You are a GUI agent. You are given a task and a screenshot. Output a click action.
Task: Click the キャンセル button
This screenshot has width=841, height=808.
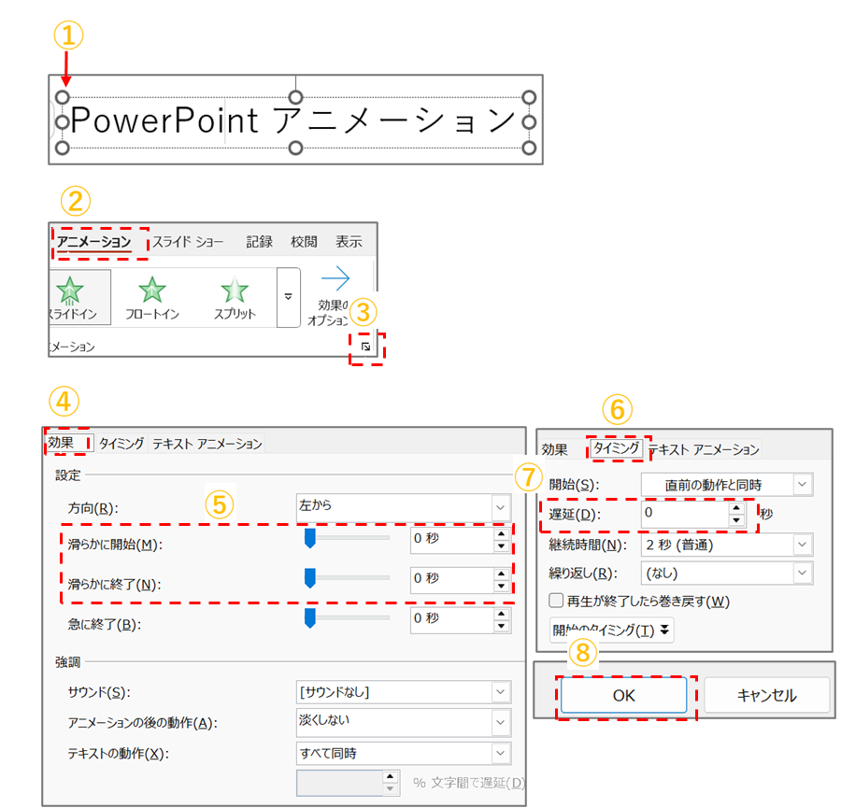(766, 696)
